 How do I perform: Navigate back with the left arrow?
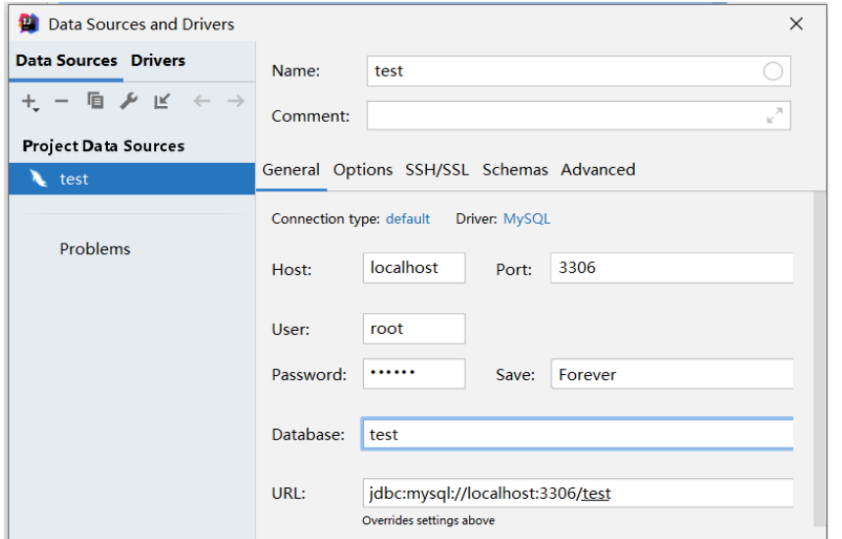pos(201,101)
